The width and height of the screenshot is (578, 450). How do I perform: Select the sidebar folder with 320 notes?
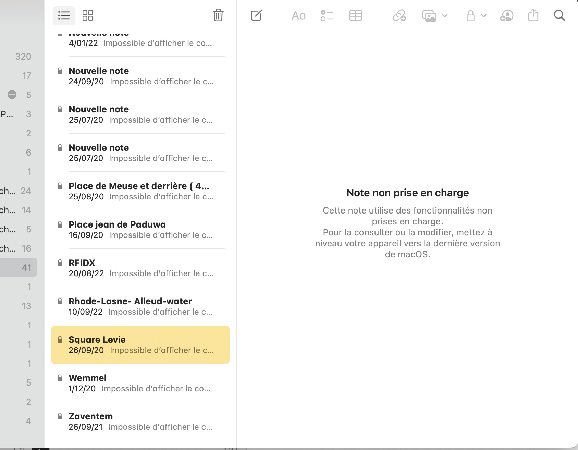[x=19, y=57]
